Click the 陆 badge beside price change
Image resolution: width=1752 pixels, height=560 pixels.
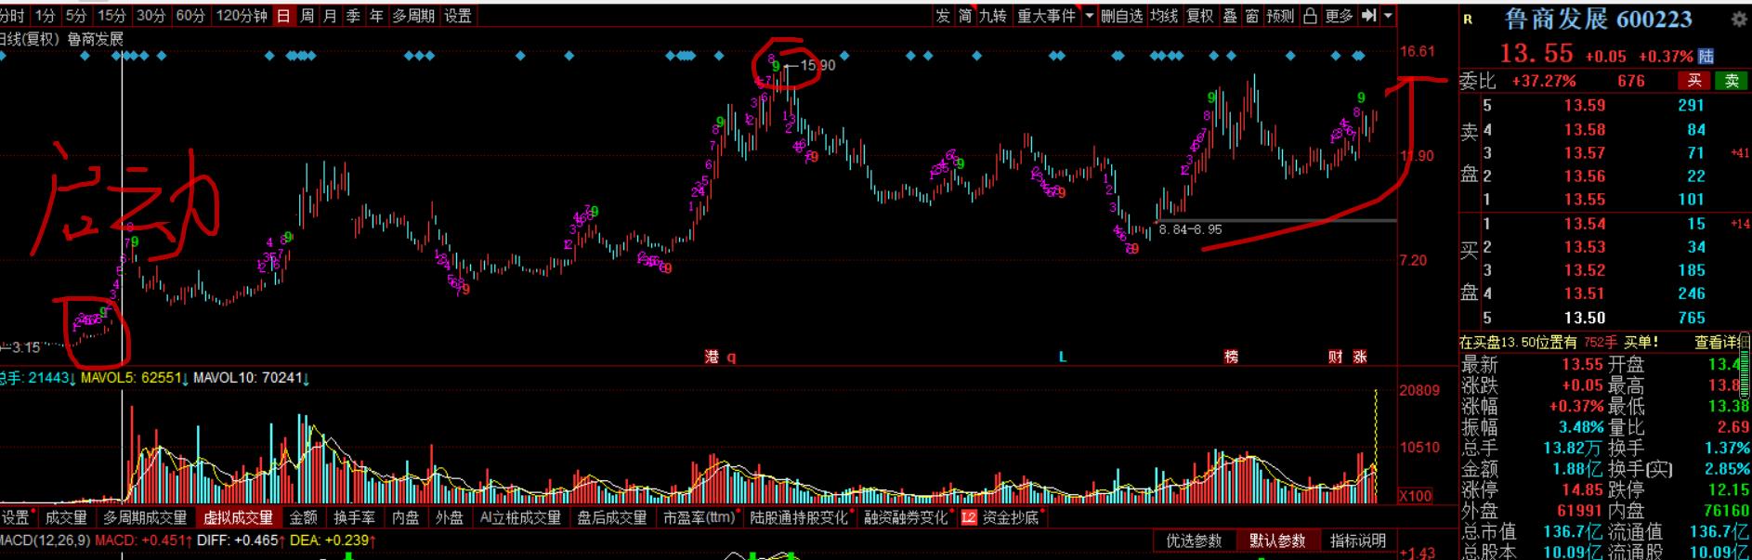(1706, 57)
